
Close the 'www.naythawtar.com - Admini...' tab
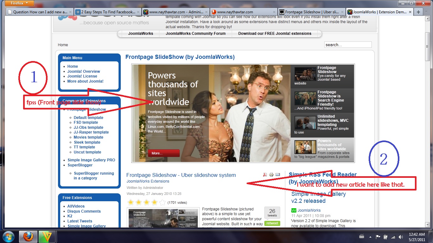[206, 12]
